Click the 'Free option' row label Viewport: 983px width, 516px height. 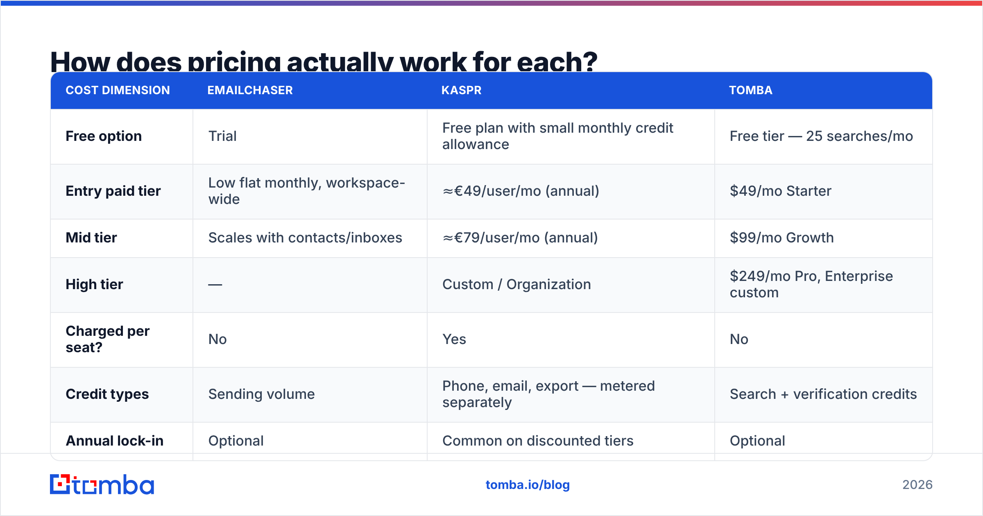click(x=104, y=136)
